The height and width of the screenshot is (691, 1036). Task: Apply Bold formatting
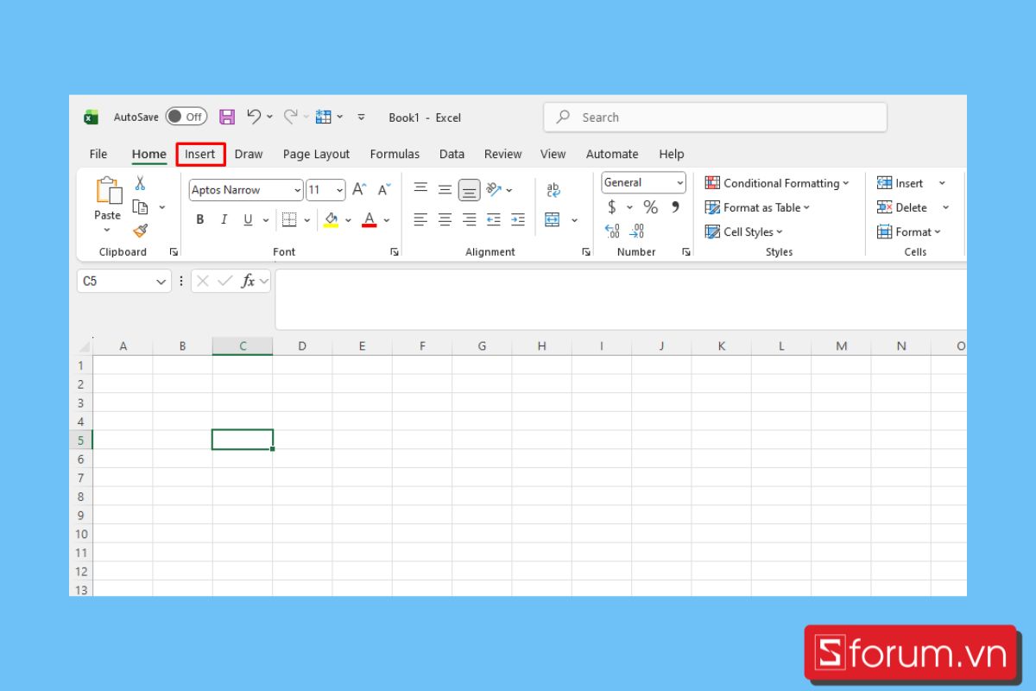pos(199,219)
